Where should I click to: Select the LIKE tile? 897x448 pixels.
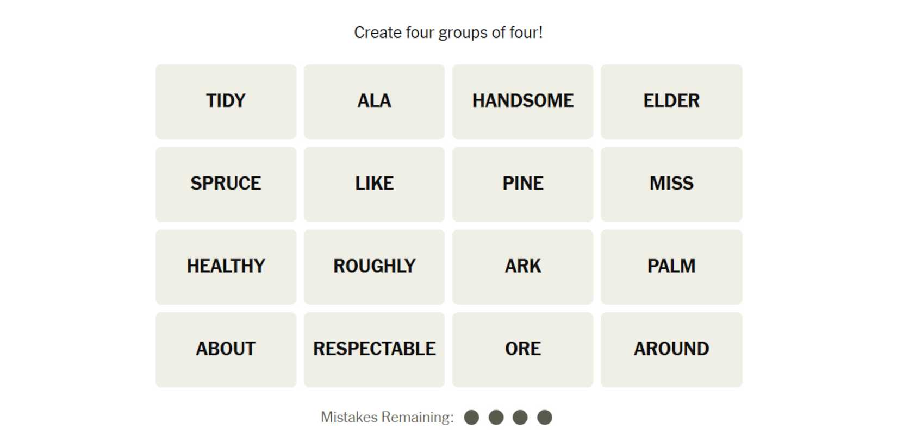374,184
